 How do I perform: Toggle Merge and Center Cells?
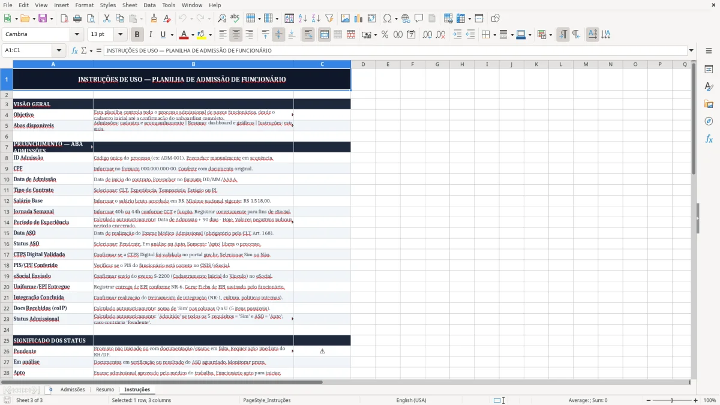(324, 35)
